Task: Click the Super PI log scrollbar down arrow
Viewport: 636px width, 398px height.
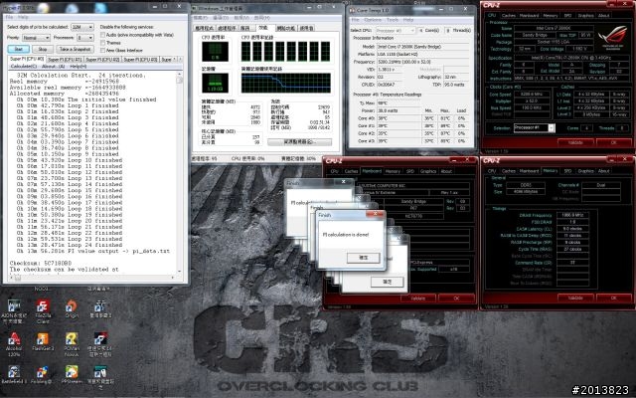Action: 179,272
